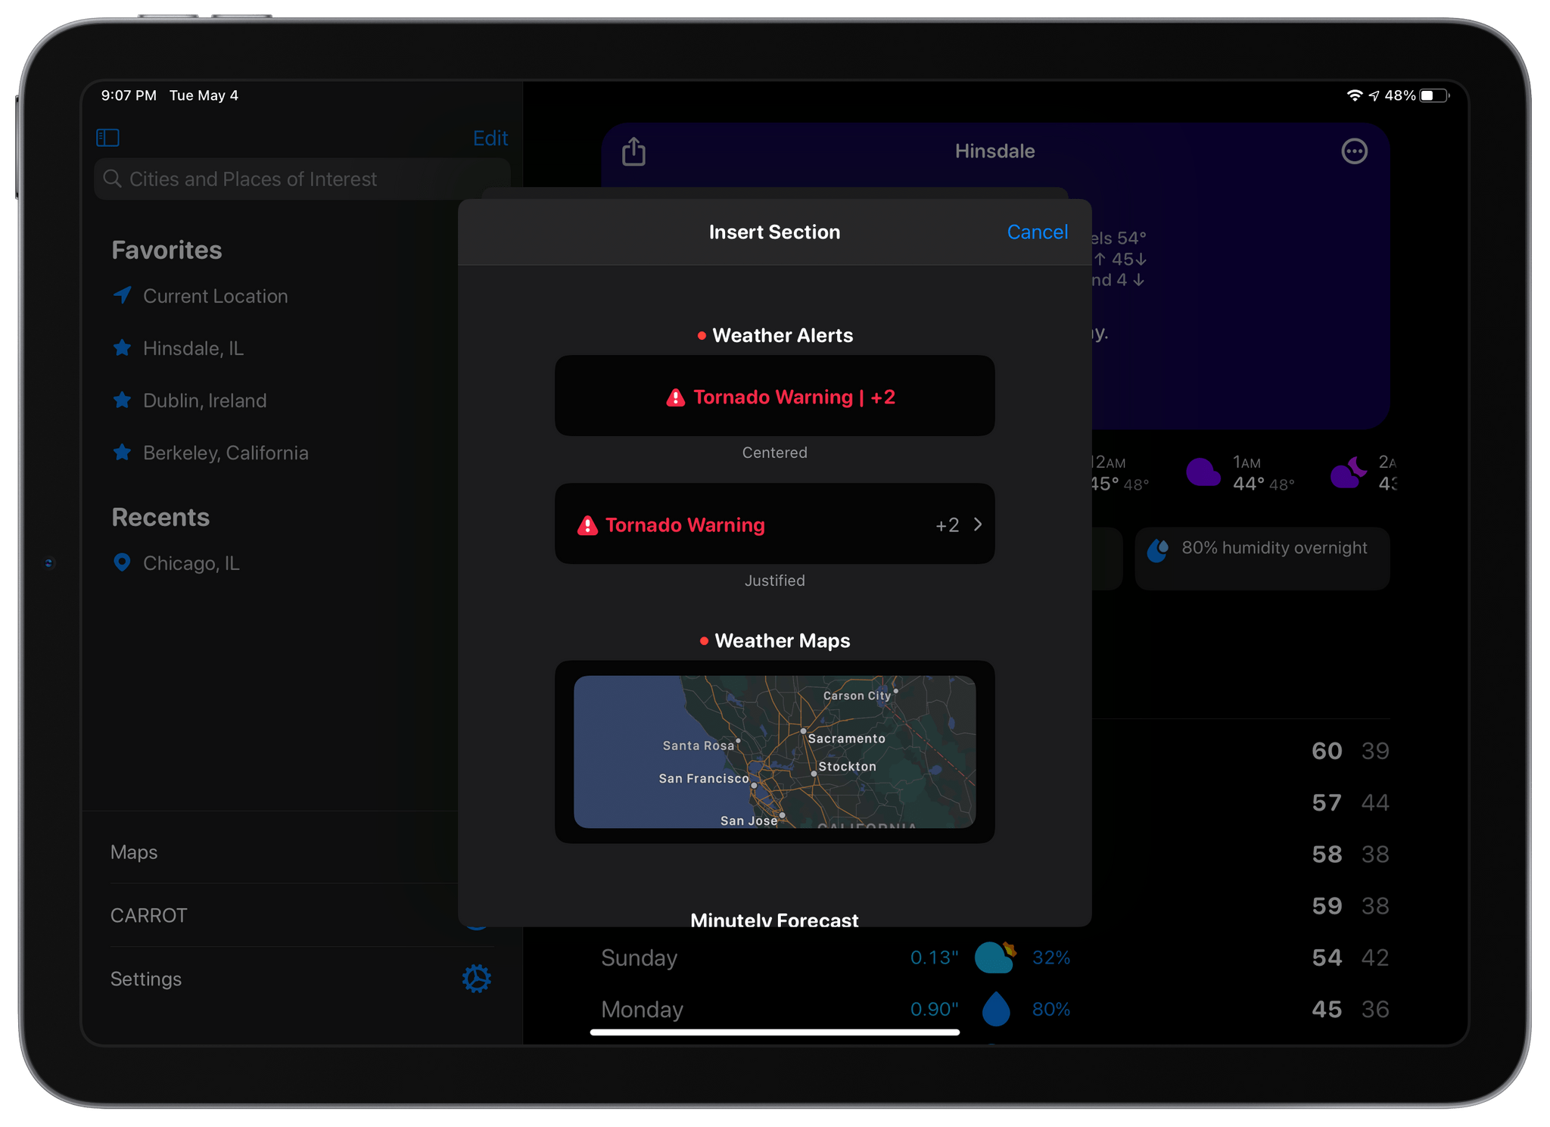Click the Weather Maps map thumbnail
Screen dimensions: 1550x1127
coord(777,752)
